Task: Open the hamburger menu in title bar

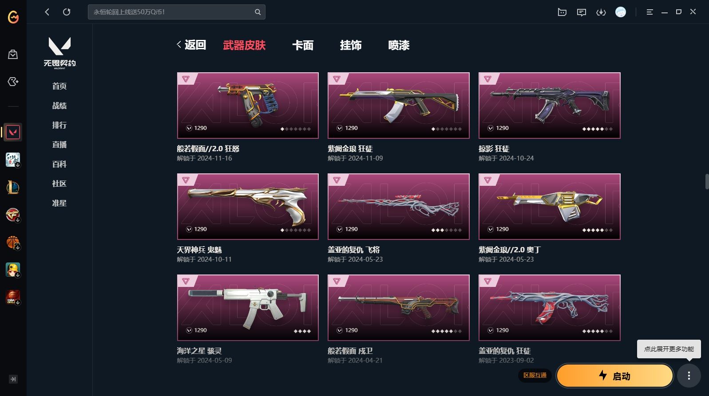Action: [650, 12]
